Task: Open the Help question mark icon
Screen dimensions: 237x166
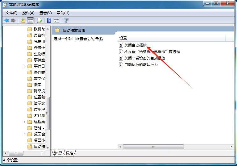Action: 49,20
